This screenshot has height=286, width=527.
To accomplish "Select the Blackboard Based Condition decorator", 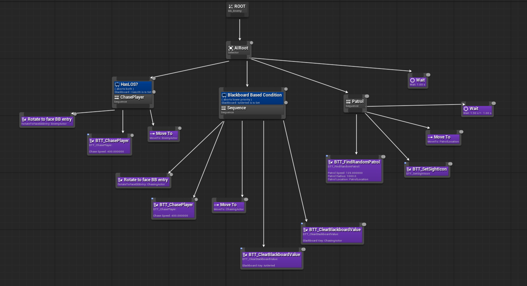I will coord(252,98).
